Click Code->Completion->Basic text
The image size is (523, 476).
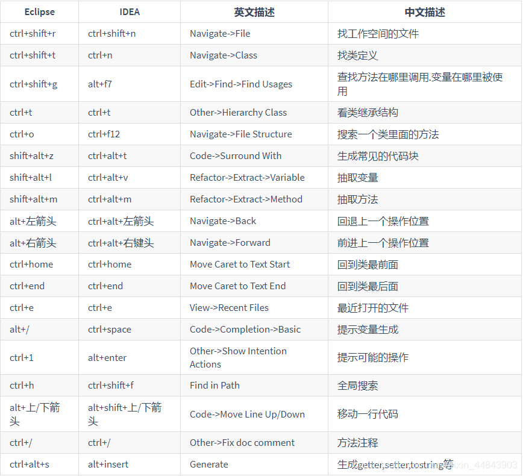[245, 329]
